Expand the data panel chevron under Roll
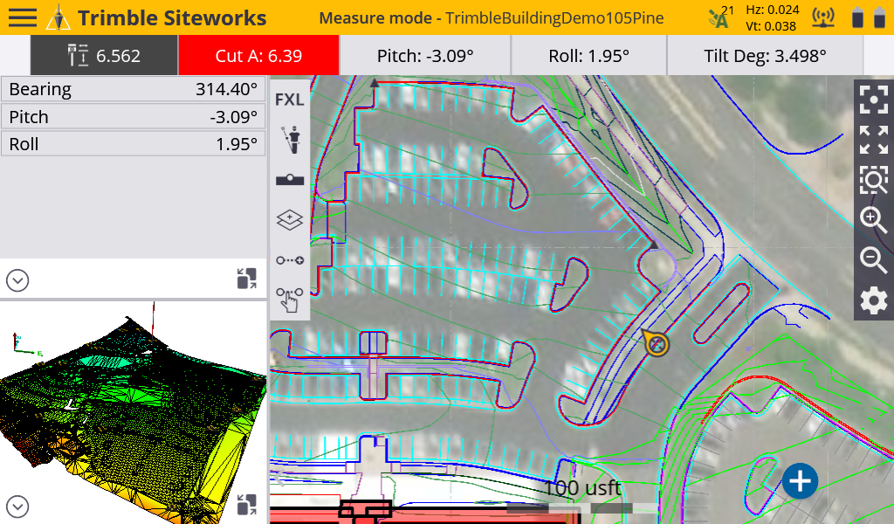 click(x=17, y=280)
